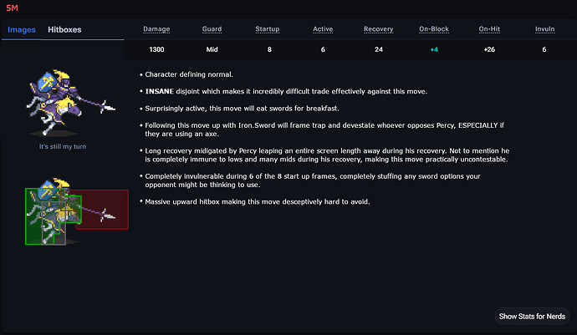The width and height of the screenshot is (577, 335).
Task: Click the +26 on-hit value
Action: tap(488, 50)
